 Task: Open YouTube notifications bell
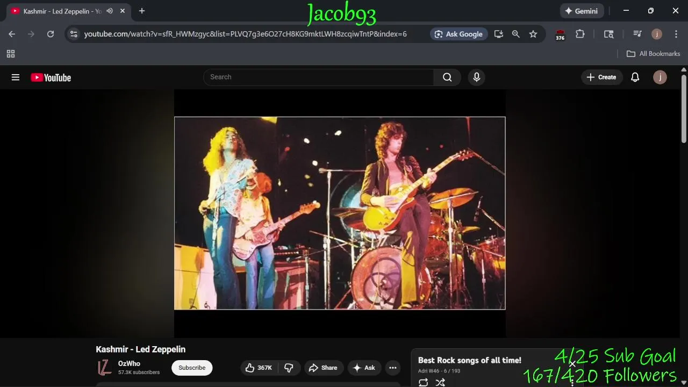[x=635, y=77]
